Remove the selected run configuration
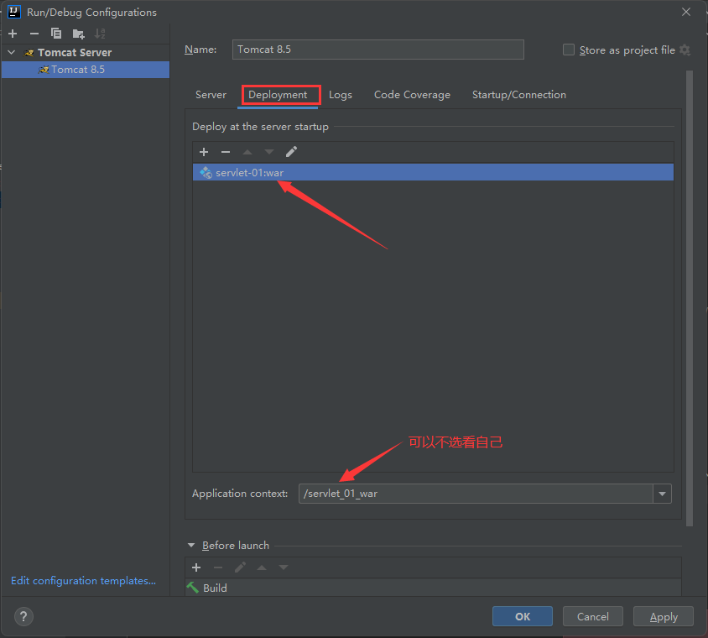 pyautogui.click(x=34, y=34)
